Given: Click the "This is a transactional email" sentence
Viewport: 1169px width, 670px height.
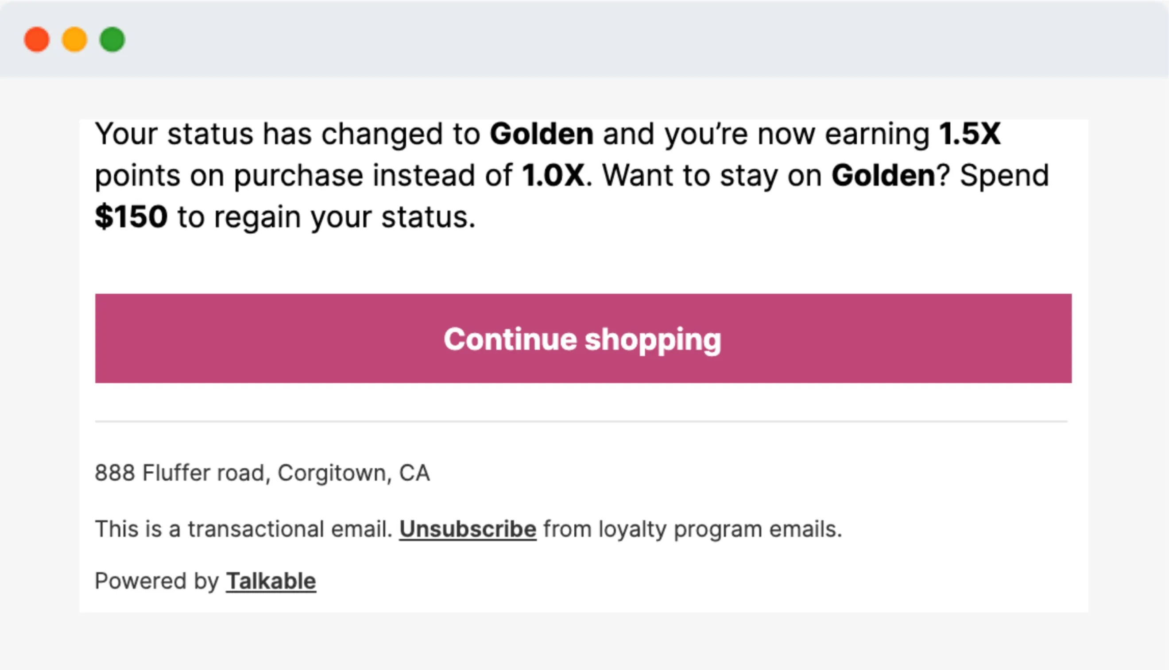Looking at the screenshot, I should pos(244,529).
